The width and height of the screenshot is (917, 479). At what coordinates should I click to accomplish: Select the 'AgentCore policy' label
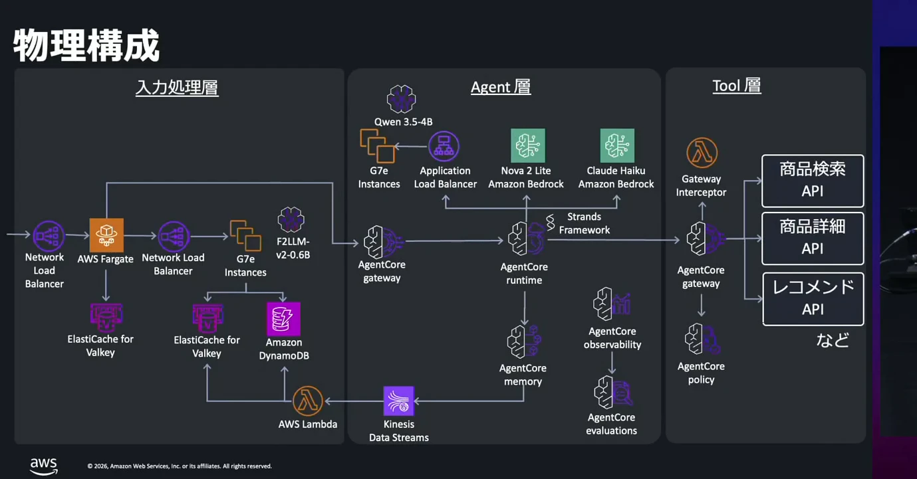pos(701,373)
